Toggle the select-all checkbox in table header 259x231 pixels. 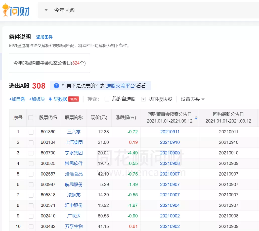31,118
